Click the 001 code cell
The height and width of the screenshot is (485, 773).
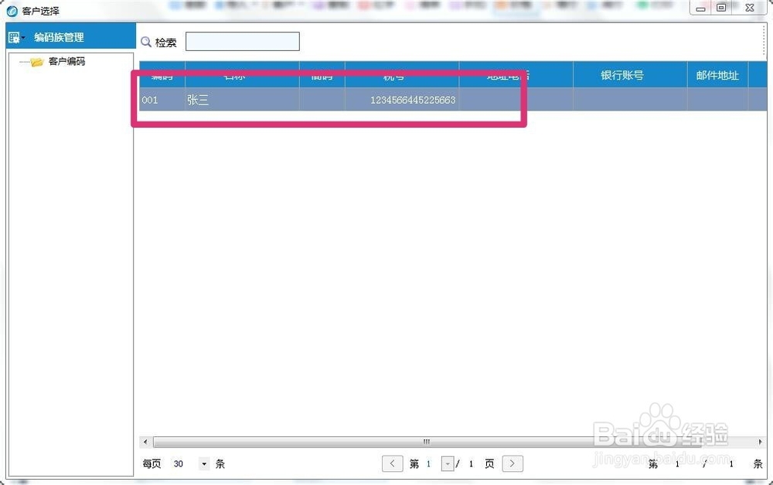coord(162,100)
